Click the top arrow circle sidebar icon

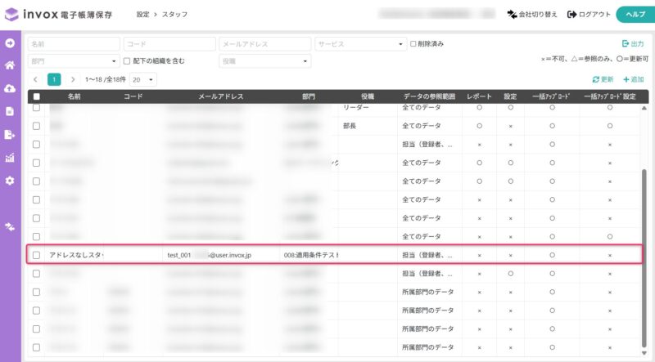pyautogui.click(x=10, y=43)
